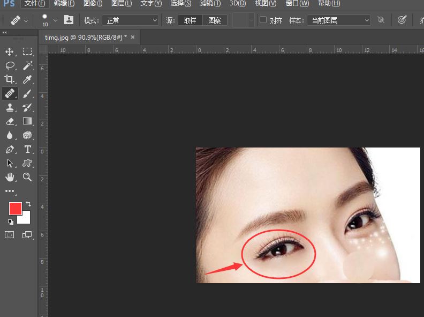This screenshot has height=317, width=424.
Task: Toggle Quick Mask mode
Action: click(x=10, y=234)
